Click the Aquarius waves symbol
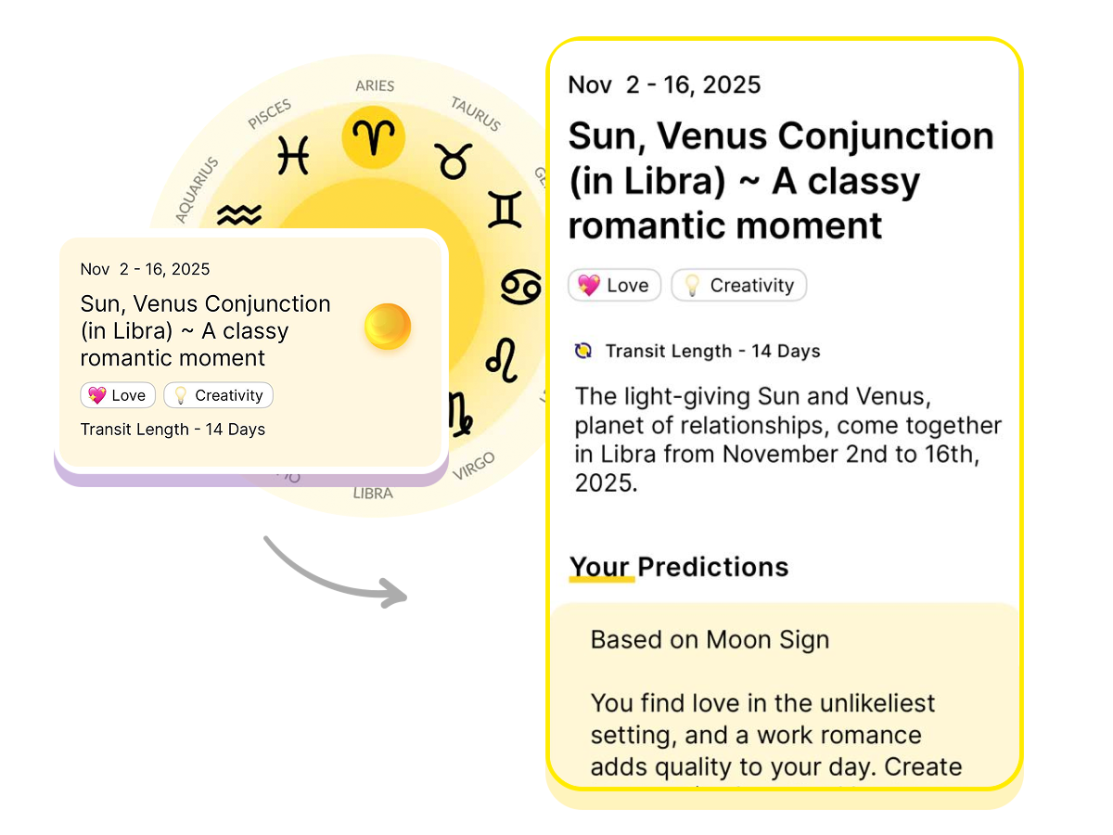 (239, 215)
